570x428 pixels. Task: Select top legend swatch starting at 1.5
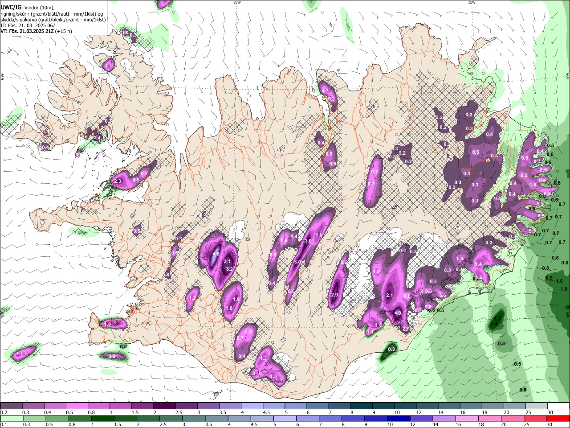[142, 406]
